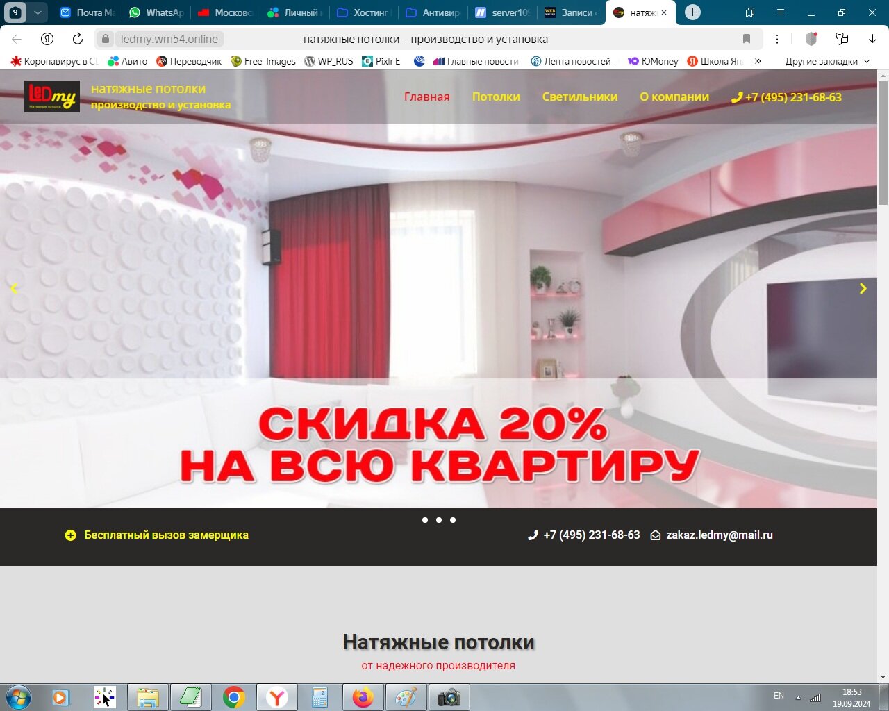Click the LEDmy logo in the site header
Viewport: 889px width, 711px height.
(x=52, y=97)
